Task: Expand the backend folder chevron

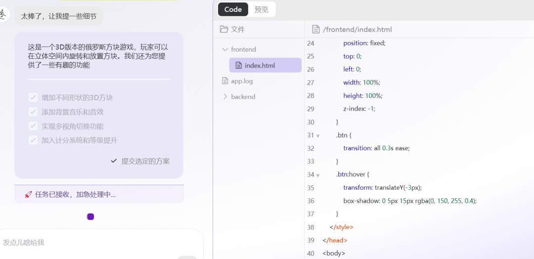Action: click(225, 97)
